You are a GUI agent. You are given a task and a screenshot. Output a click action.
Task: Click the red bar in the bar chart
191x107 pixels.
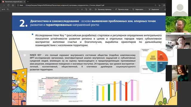pyautogui.click(x=126, y=91)
